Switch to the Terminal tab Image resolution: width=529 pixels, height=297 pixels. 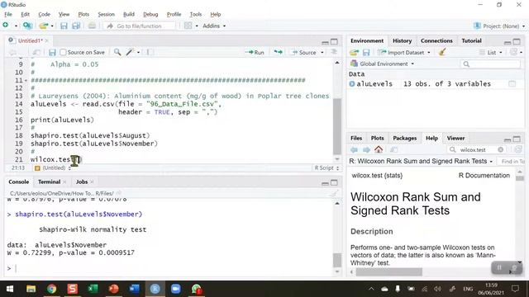(x=50, y=181)
